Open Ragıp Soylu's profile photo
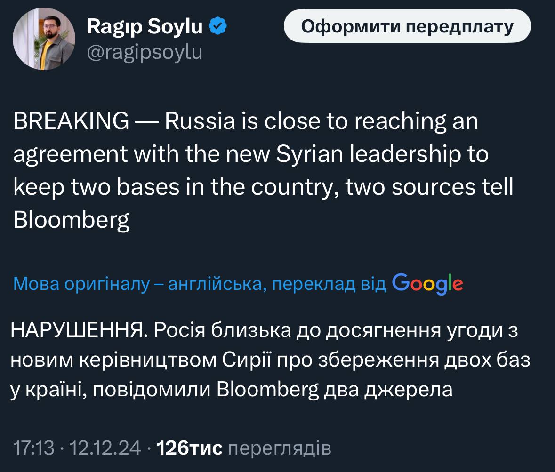 point(44,39)
